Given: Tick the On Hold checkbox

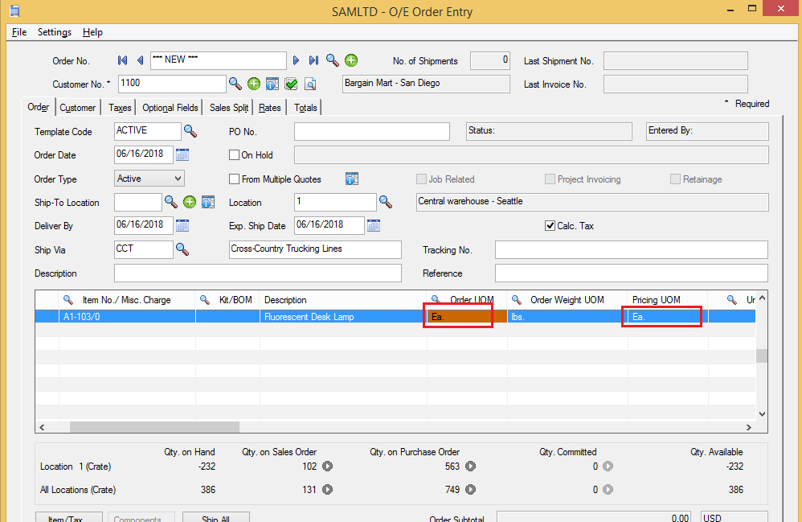Looking at the screenshot, I should click(235, 154).
